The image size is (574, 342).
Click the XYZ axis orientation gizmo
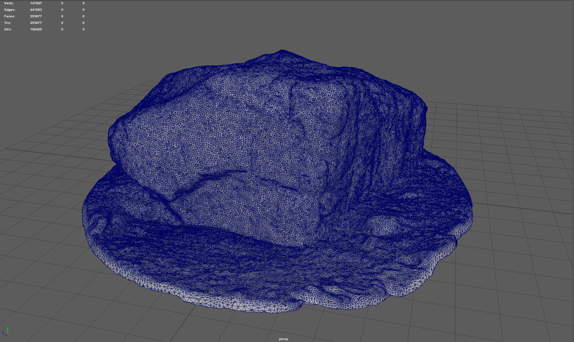point(5,332)
